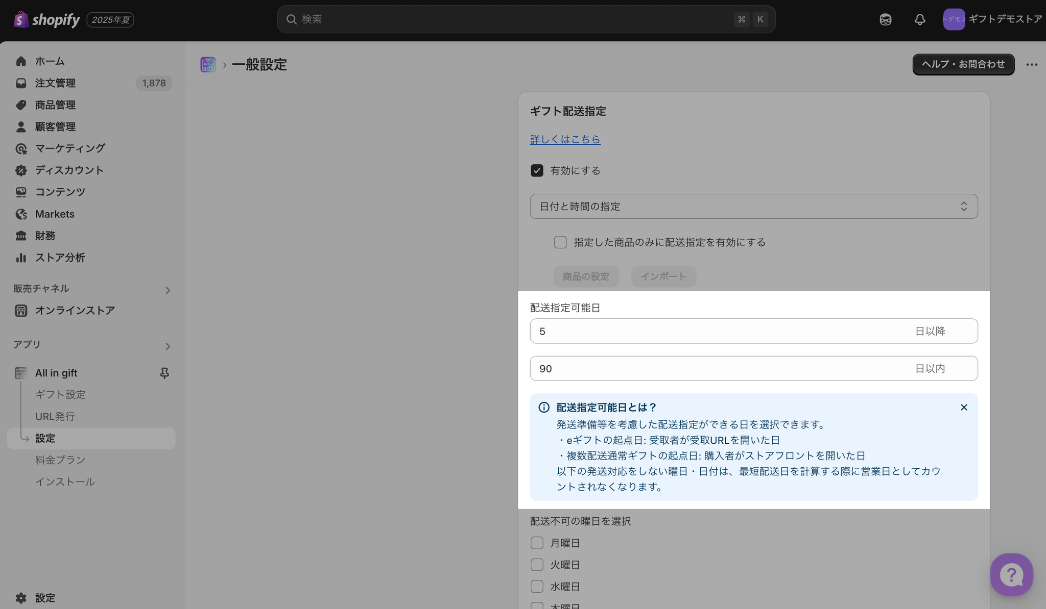Viewport: 1046px width, 609px height.
Task: Check the 月曜日 checkbox
Action: [x=537, y=543]
